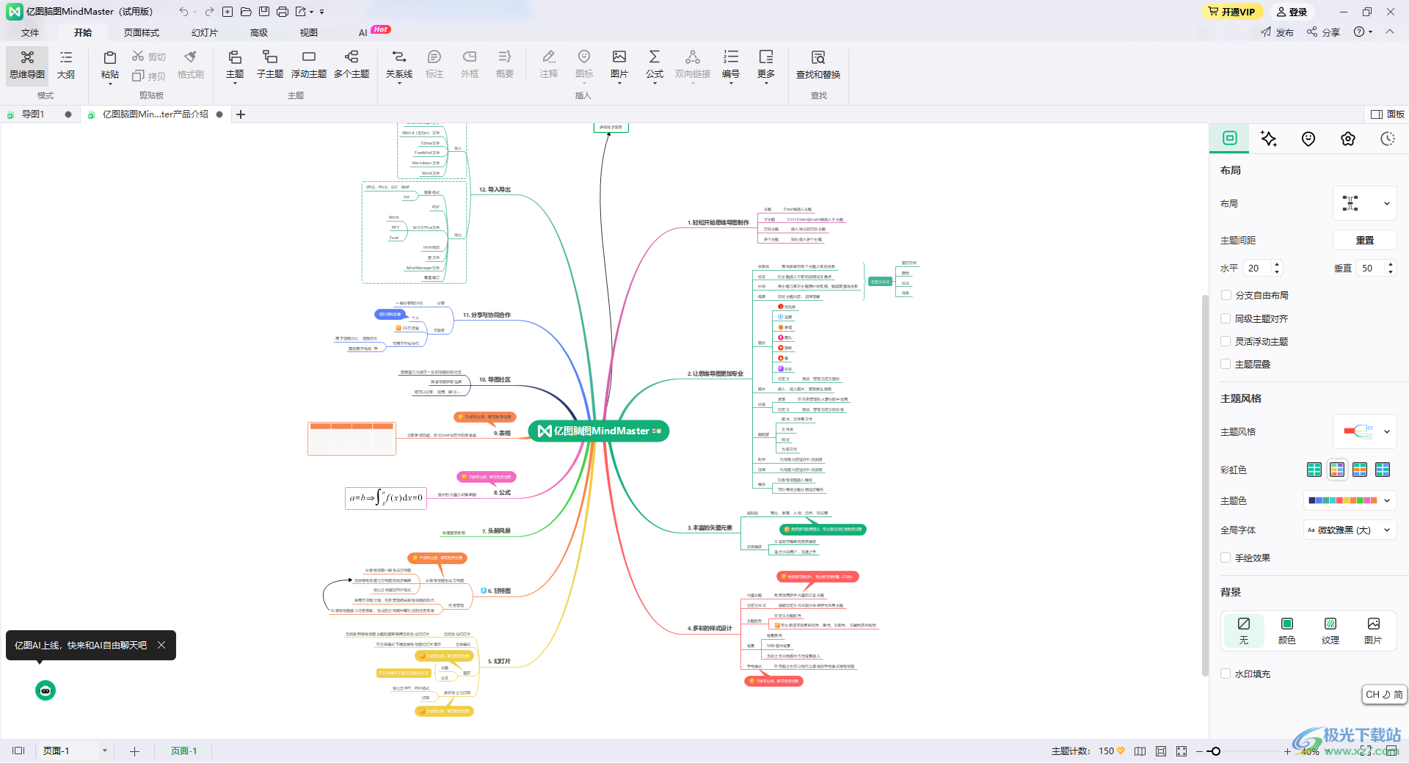Viewport: 1409px width, 763px height.
Task: Select central topic 亿图脑图MindMaster node
Action: point(599,431)
